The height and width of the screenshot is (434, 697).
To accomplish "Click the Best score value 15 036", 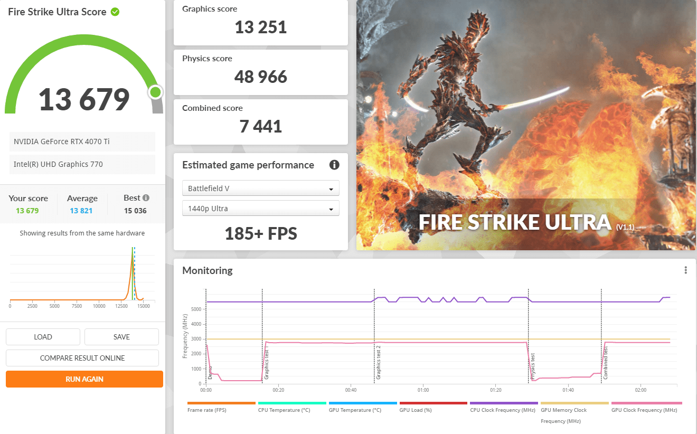I will 135,211.
